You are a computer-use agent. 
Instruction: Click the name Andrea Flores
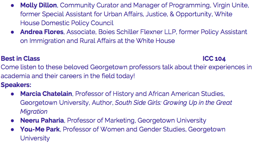coord(42,32)
